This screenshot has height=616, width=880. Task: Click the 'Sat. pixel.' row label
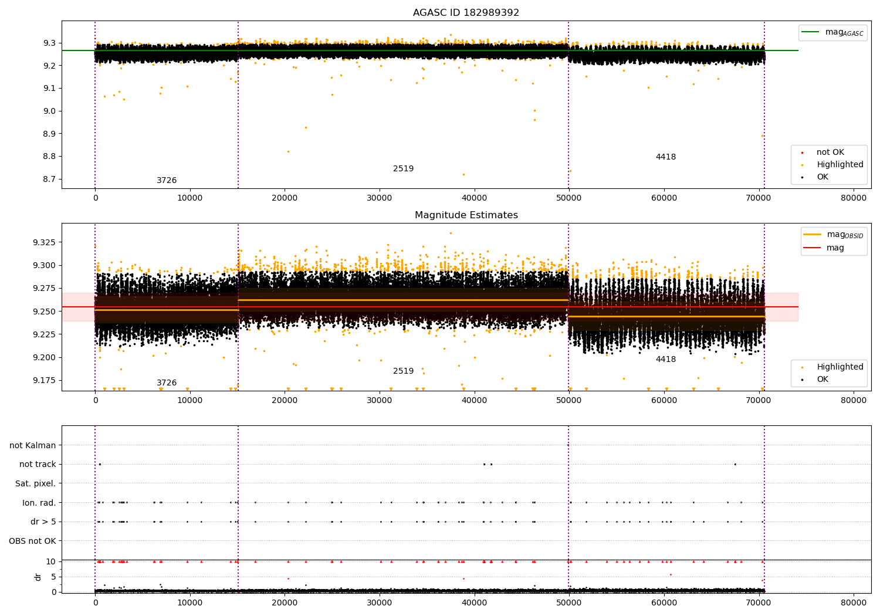(36, 484)
